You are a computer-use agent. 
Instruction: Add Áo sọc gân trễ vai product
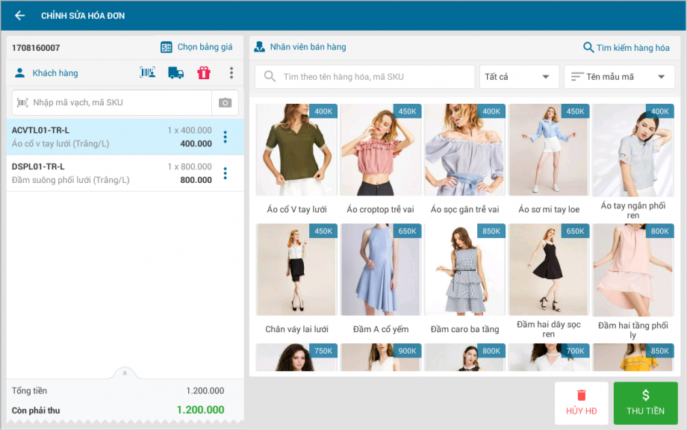click(464, 161)
